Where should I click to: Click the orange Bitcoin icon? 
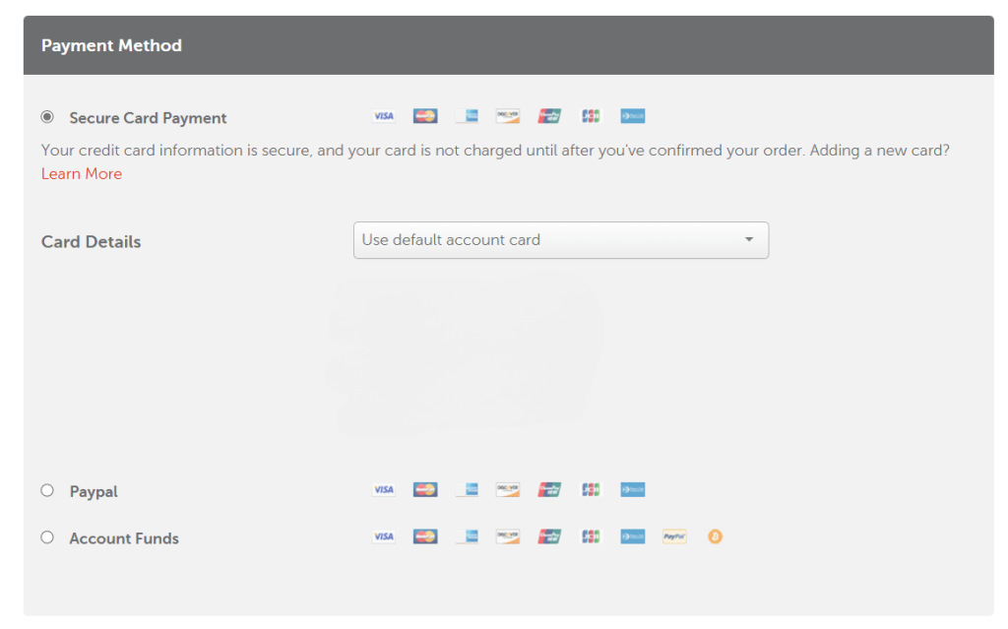click(x=715, y=536)
